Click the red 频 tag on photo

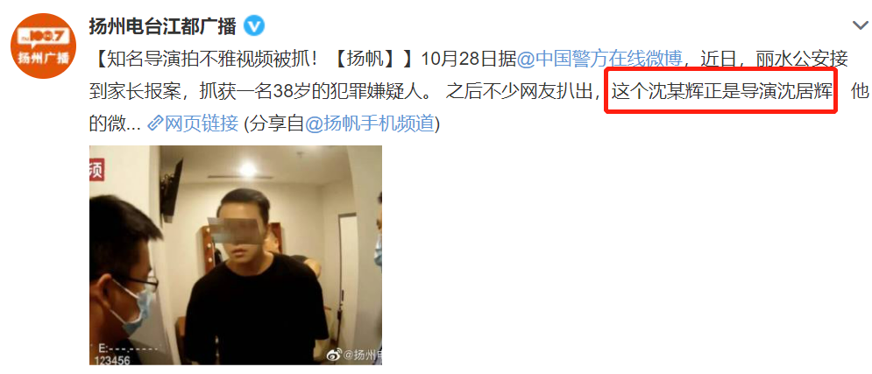click(96, 170)
